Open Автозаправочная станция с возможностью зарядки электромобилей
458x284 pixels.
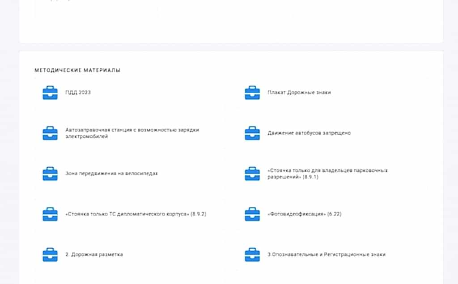(x=132, y=133)
